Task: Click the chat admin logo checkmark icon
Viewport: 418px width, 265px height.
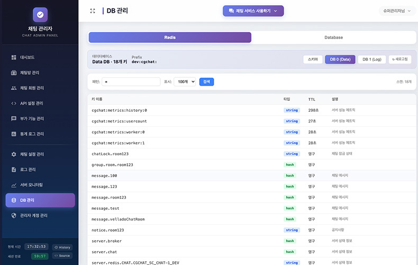Action: [x=40, y=15]
